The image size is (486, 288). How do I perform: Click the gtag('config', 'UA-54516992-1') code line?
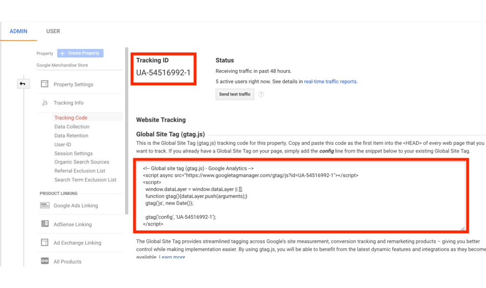181,217
